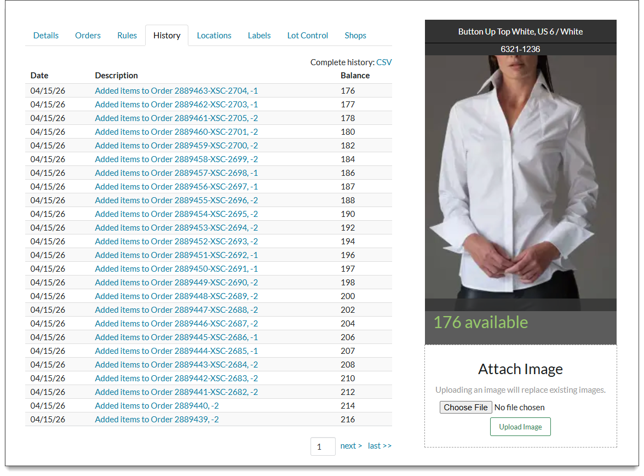Click the Choose File button

tap(465, 408)
